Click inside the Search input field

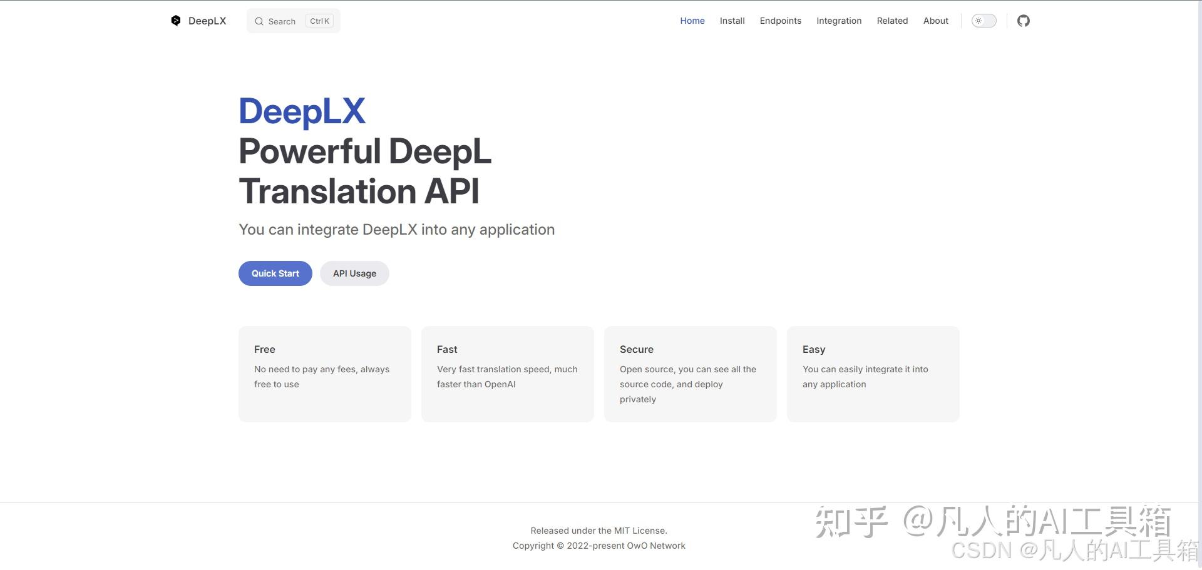(282, 21)
